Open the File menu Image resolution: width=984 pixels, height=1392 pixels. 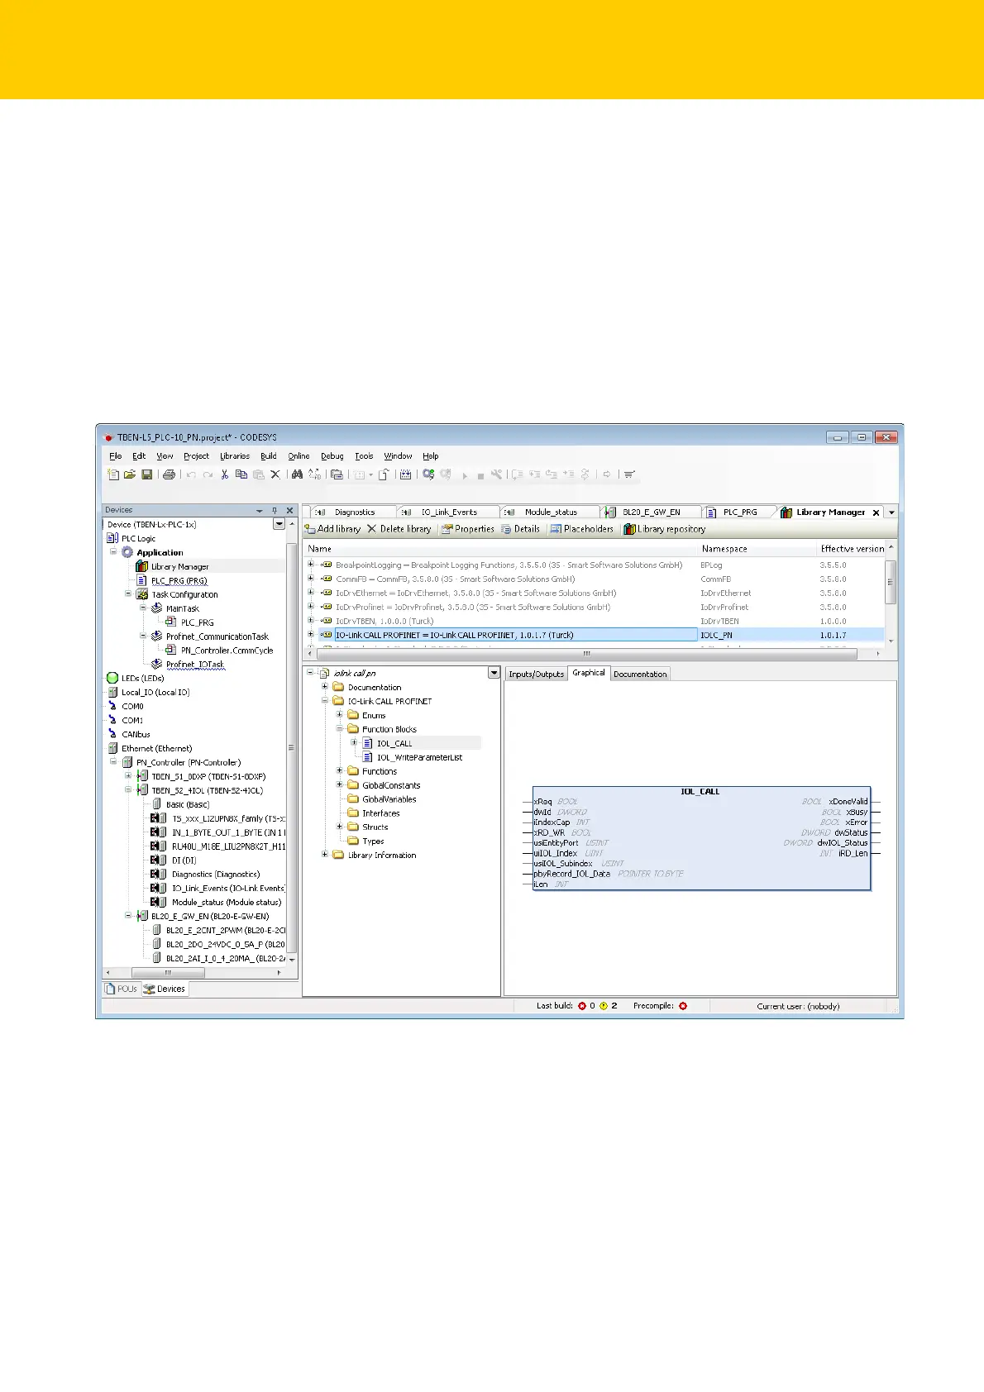coord(116,456)
